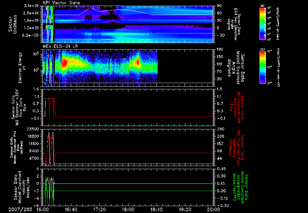Click the 0.00 acceleration tick label
308x213 pixels.
(x=221, y=191)
